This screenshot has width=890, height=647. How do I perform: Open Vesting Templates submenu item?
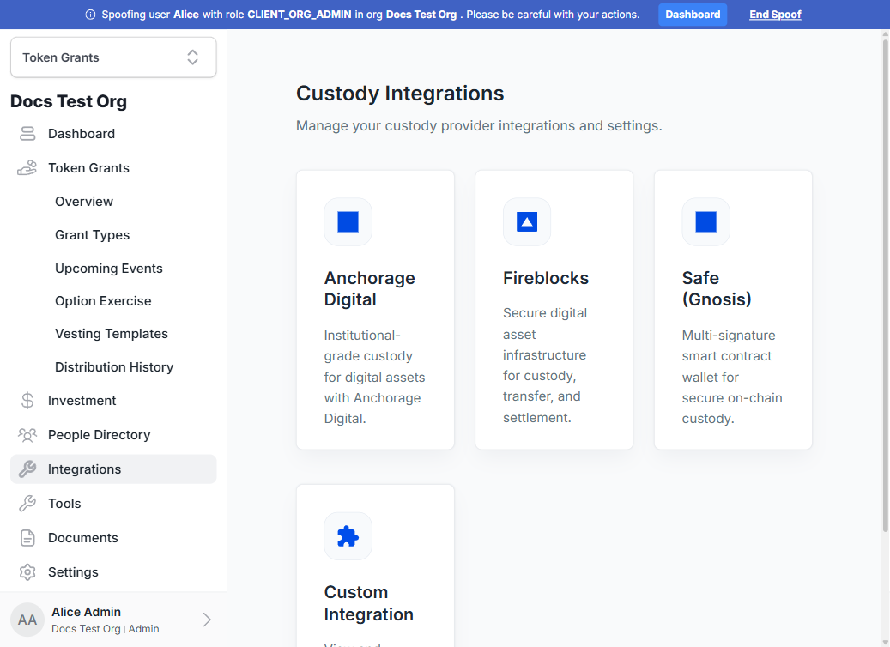[112, 334]
